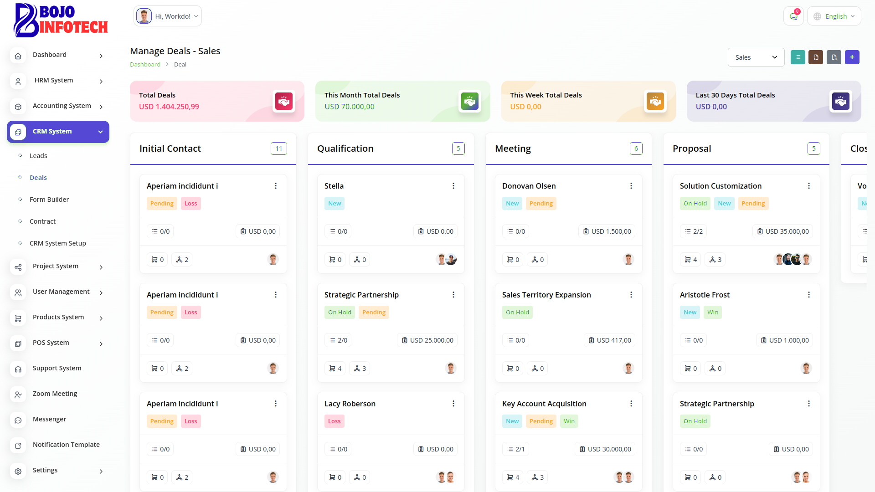Switch to list view with teal icon
Screen dimensions: 875x492
click(x=798, y=57)
